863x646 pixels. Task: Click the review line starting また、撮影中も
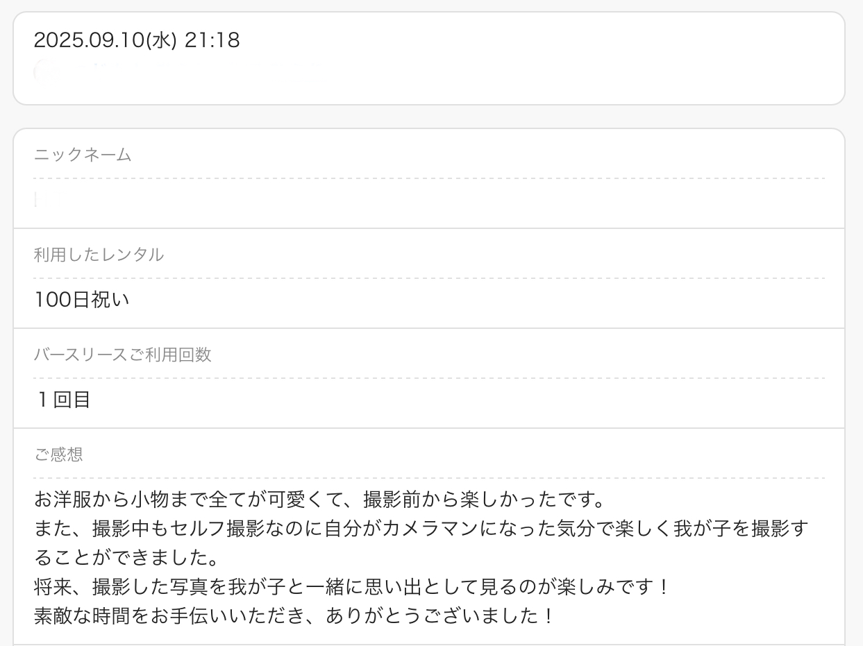click(421, 529)
